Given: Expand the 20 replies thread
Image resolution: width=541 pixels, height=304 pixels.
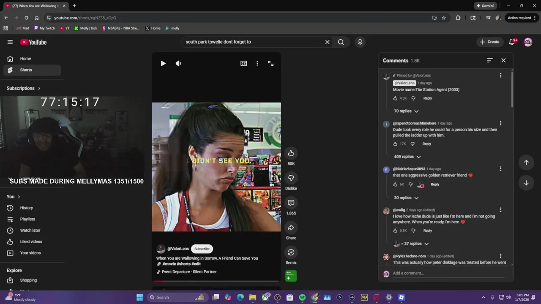Looking at the screenshot, I should [406, 198].
